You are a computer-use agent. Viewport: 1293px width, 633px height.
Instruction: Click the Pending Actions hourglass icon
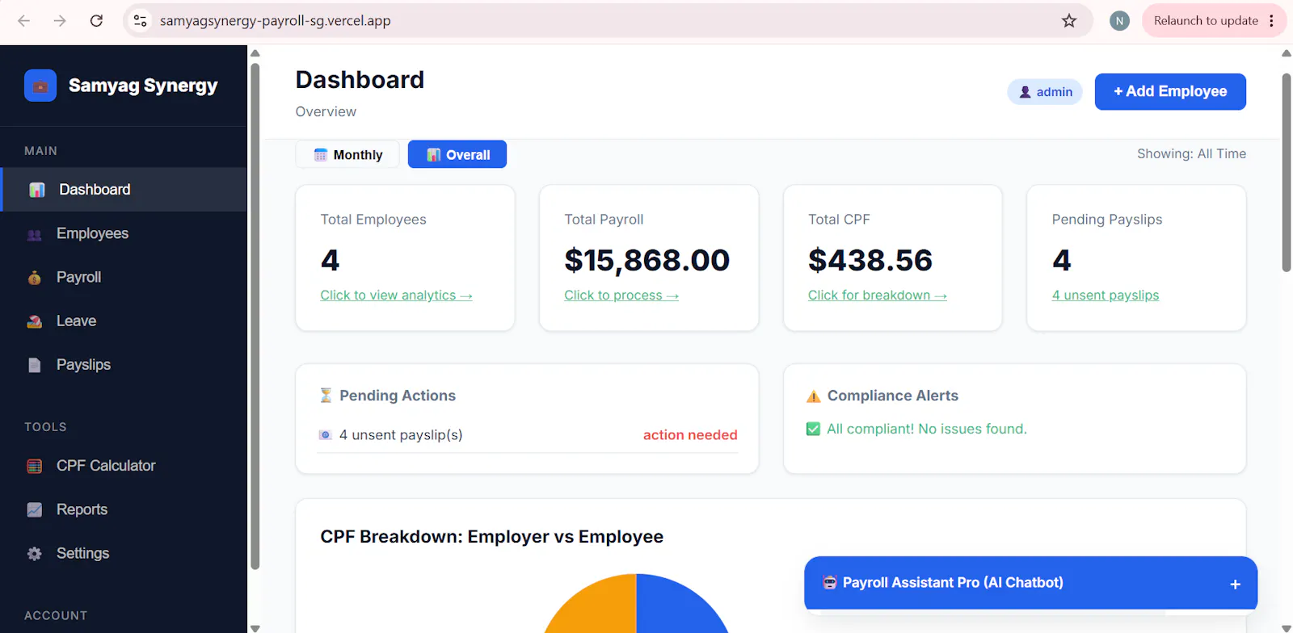pos(326,396)
